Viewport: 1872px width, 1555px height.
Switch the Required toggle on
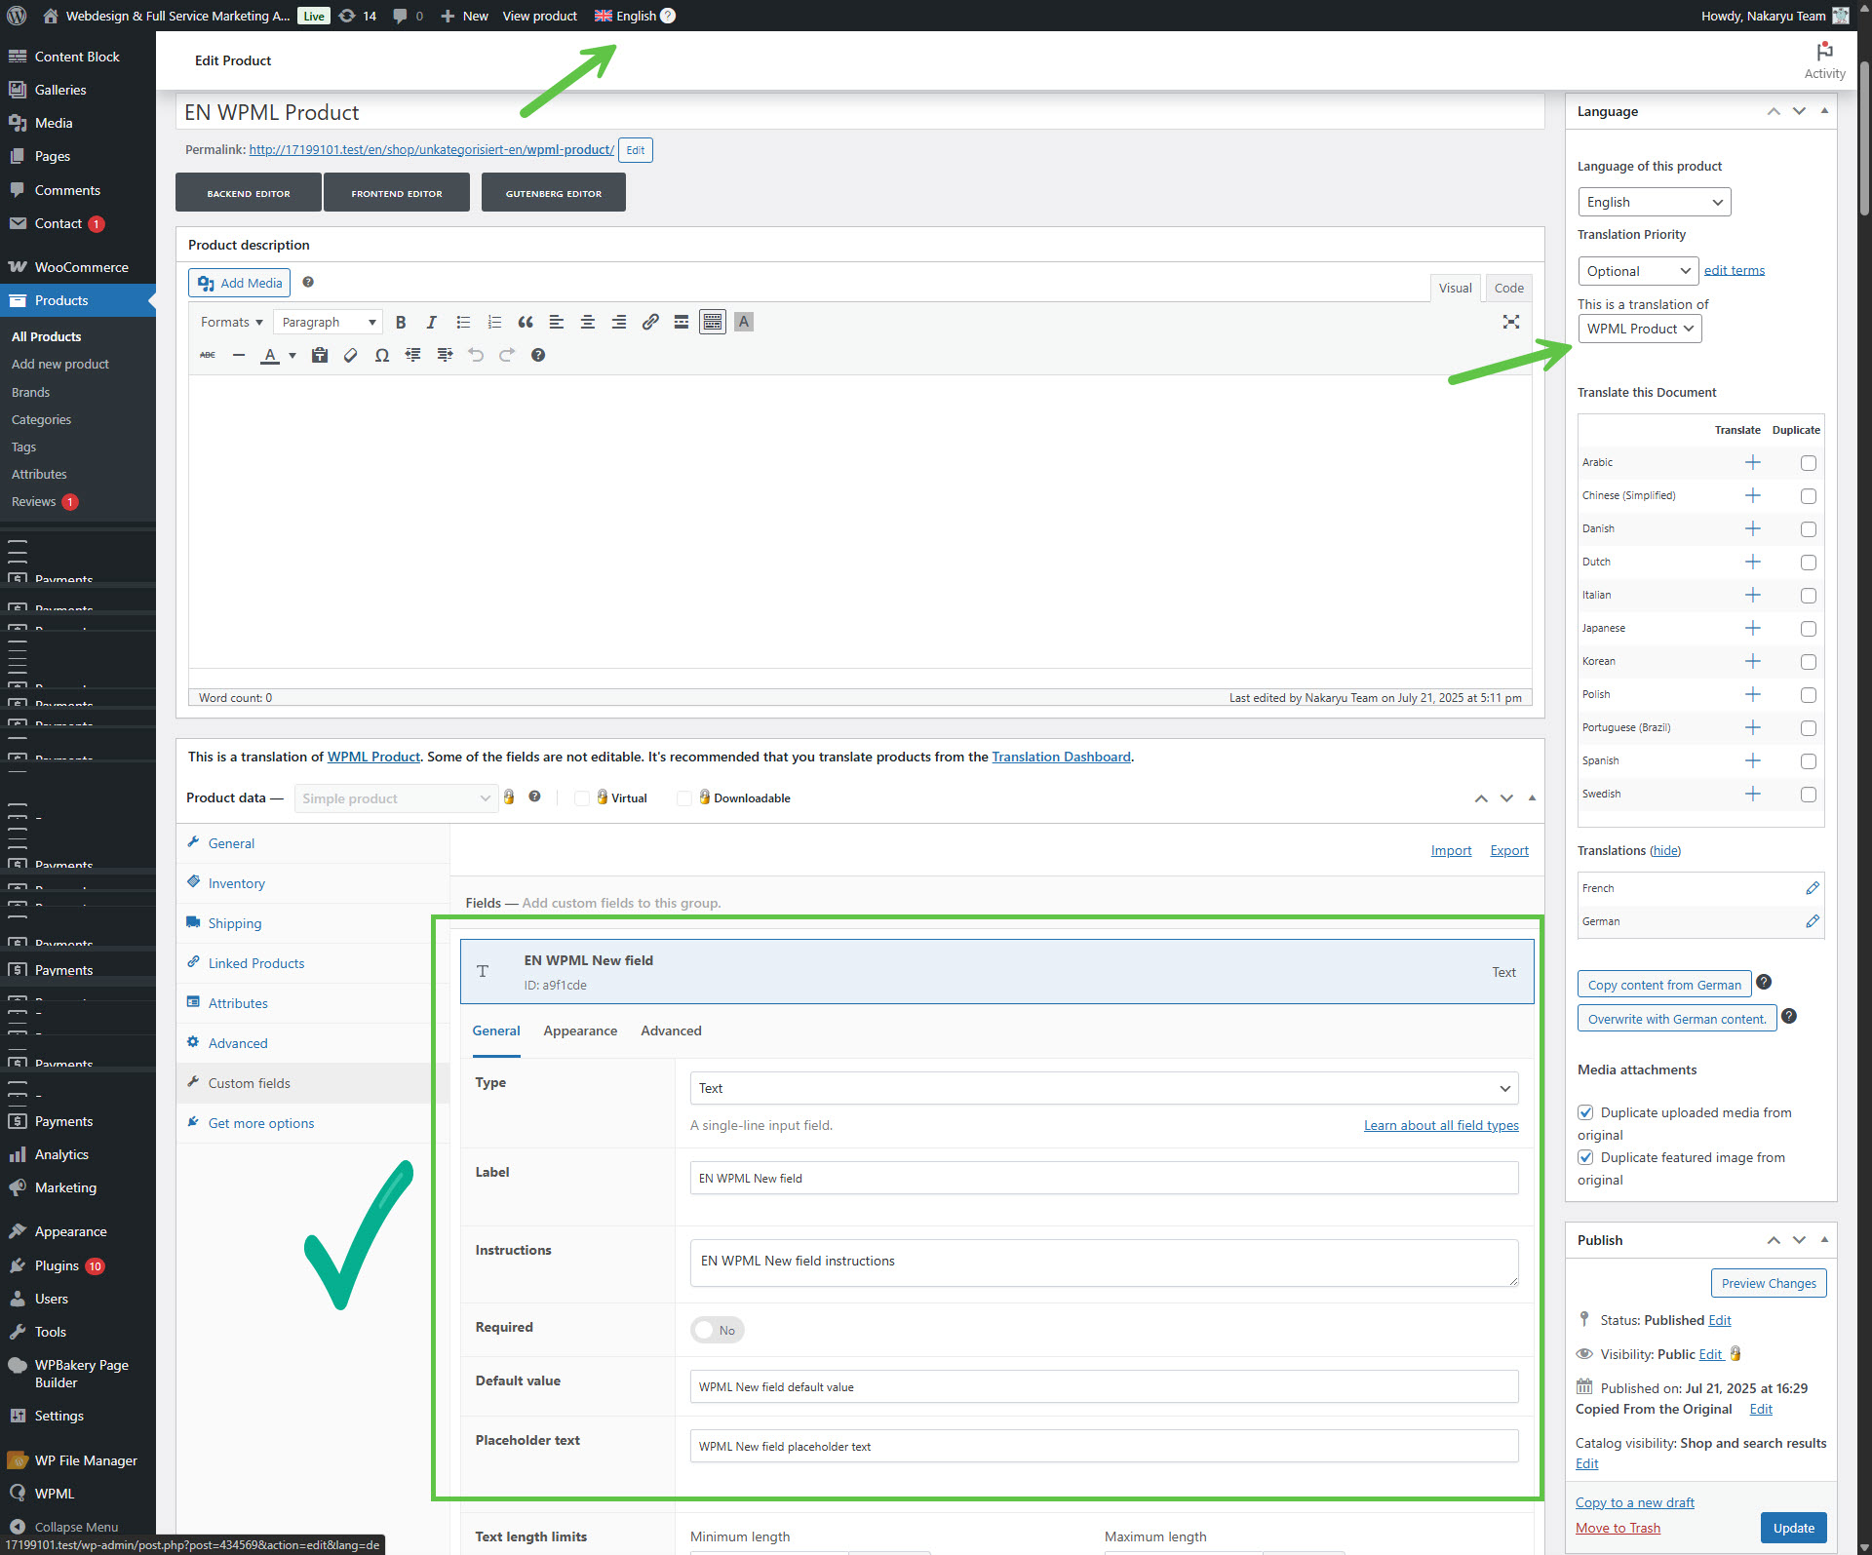pyautogui.click(x=717, y=1330)
